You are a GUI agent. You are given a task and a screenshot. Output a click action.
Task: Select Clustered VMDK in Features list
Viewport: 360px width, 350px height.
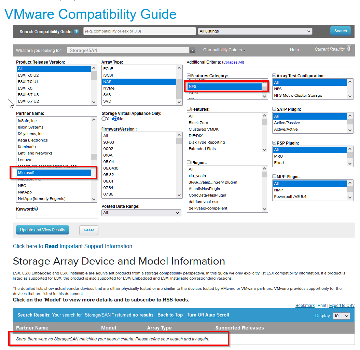point(224,130)
